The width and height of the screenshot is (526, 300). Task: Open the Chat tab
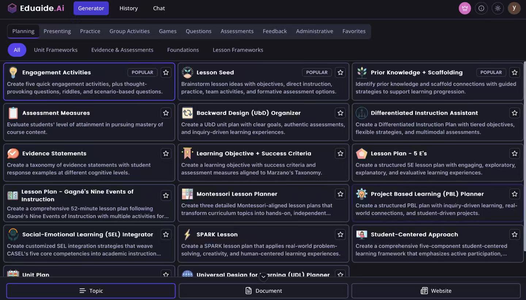click(x=159, y=8)
